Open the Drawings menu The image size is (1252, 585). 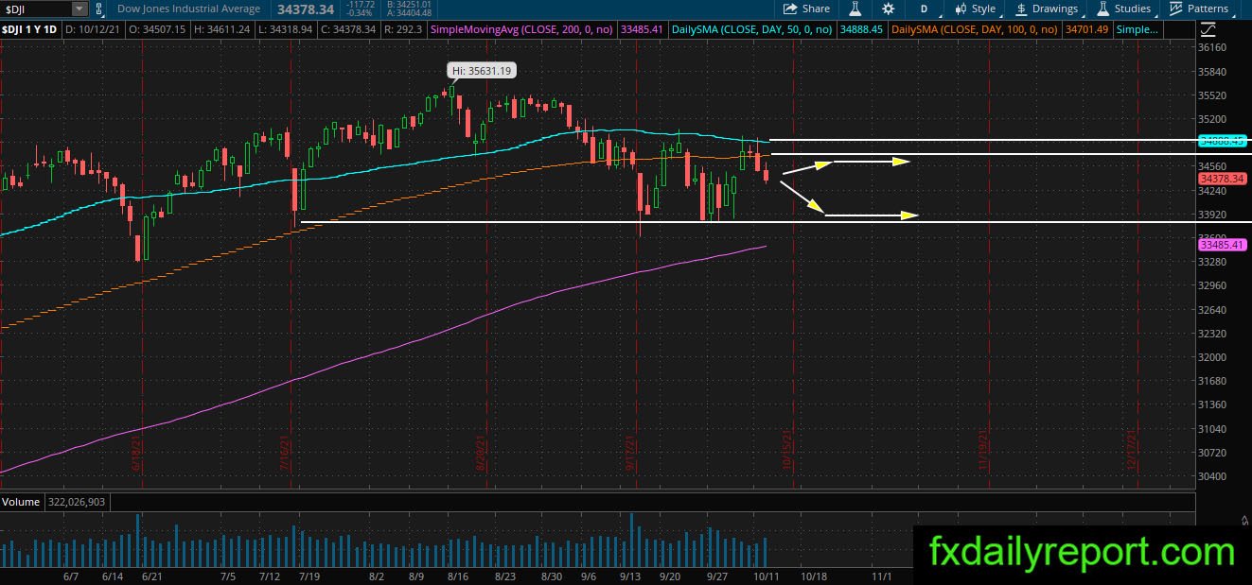click(x=1047, y=9)
